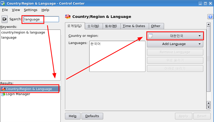214x122 pixels.
Task: Open the View menu
Action: (16, 10)
